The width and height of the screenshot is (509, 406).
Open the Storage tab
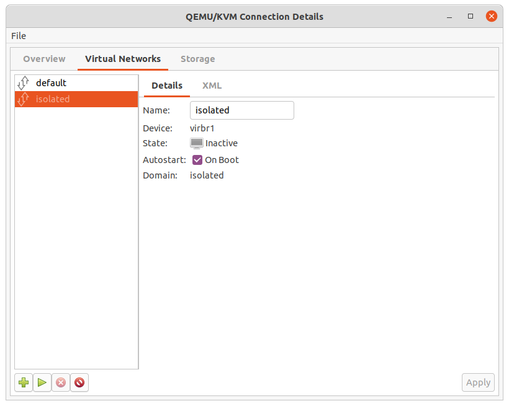point(197,59)
